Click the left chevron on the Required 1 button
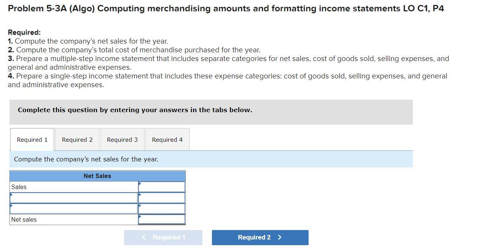 coord(143,237)
